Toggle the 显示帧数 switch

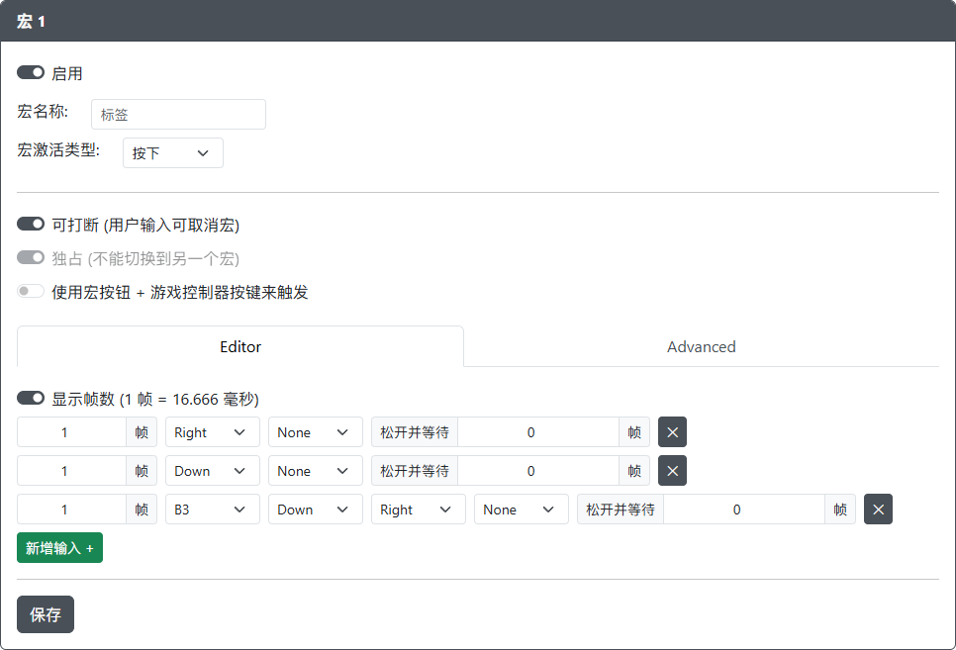tap(31, 399)
